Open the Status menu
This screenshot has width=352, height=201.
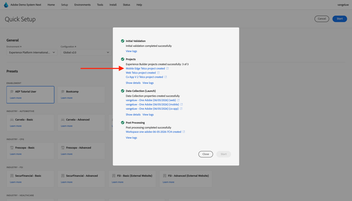pyautogui.click(x=126, y=5)
